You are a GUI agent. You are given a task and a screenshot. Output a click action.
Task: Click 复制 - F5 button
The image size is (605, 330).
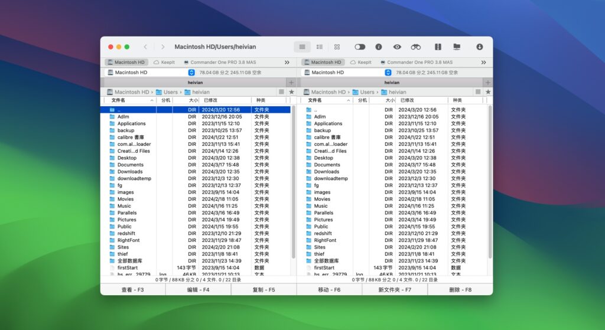click(x=264, y=289)
